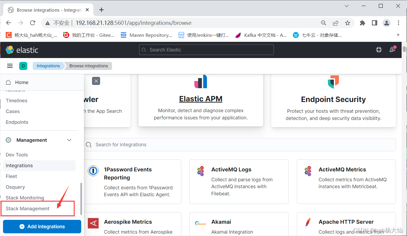
Task: Open Dev Tools in side navigation
Action: pyautogui.click(x=17, y=155)
